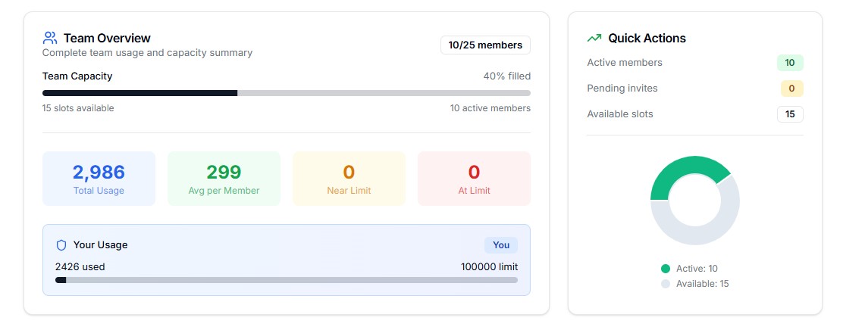Click the 100000 limit text
The image size is (843, 333).
pyautogui.click(x=489, y=266)
